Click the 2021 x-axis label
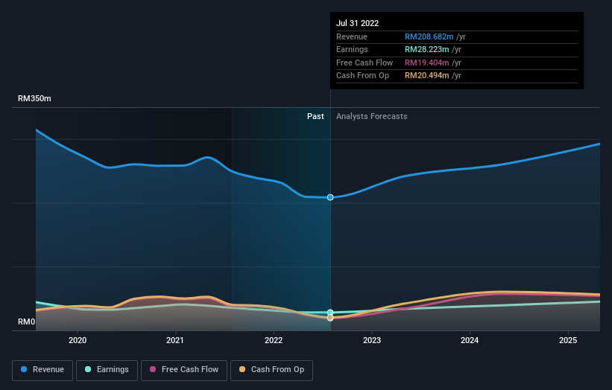 [175, 340]
